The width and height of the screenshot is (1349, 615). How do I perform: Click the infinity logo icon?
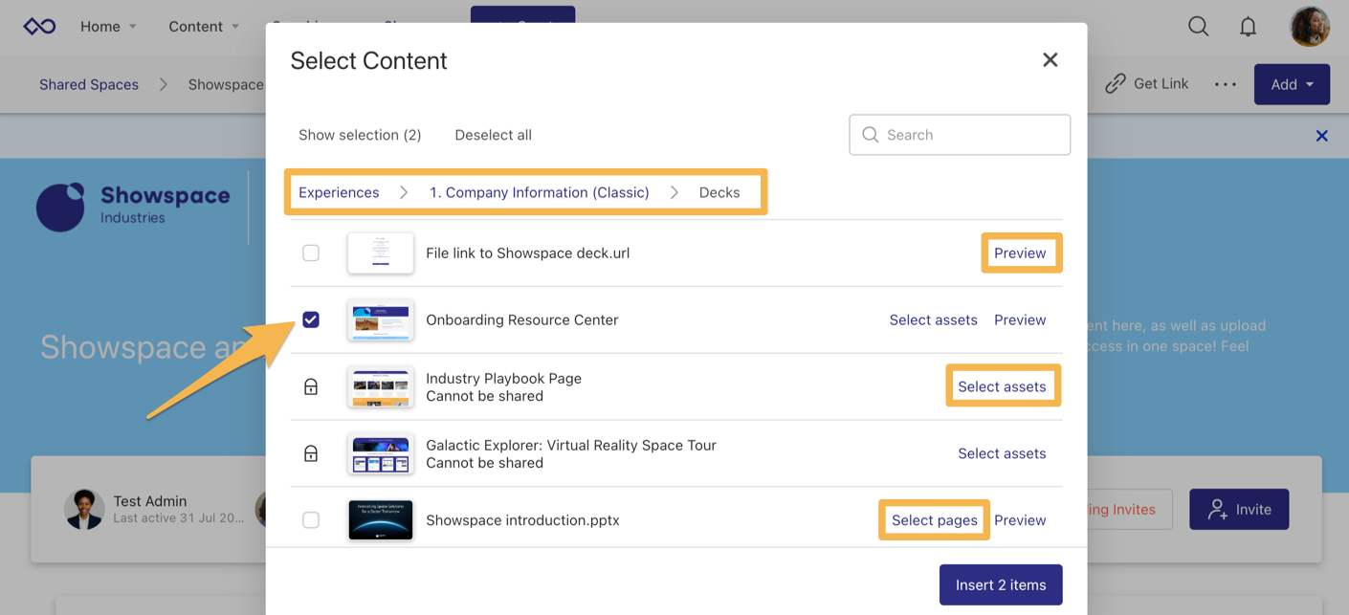39,27
